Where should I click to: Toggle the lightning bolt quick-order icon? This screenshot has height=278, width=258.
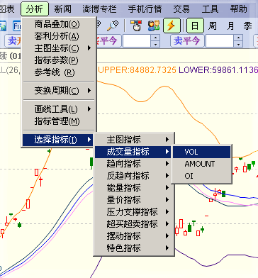click(x=172, y=26)
